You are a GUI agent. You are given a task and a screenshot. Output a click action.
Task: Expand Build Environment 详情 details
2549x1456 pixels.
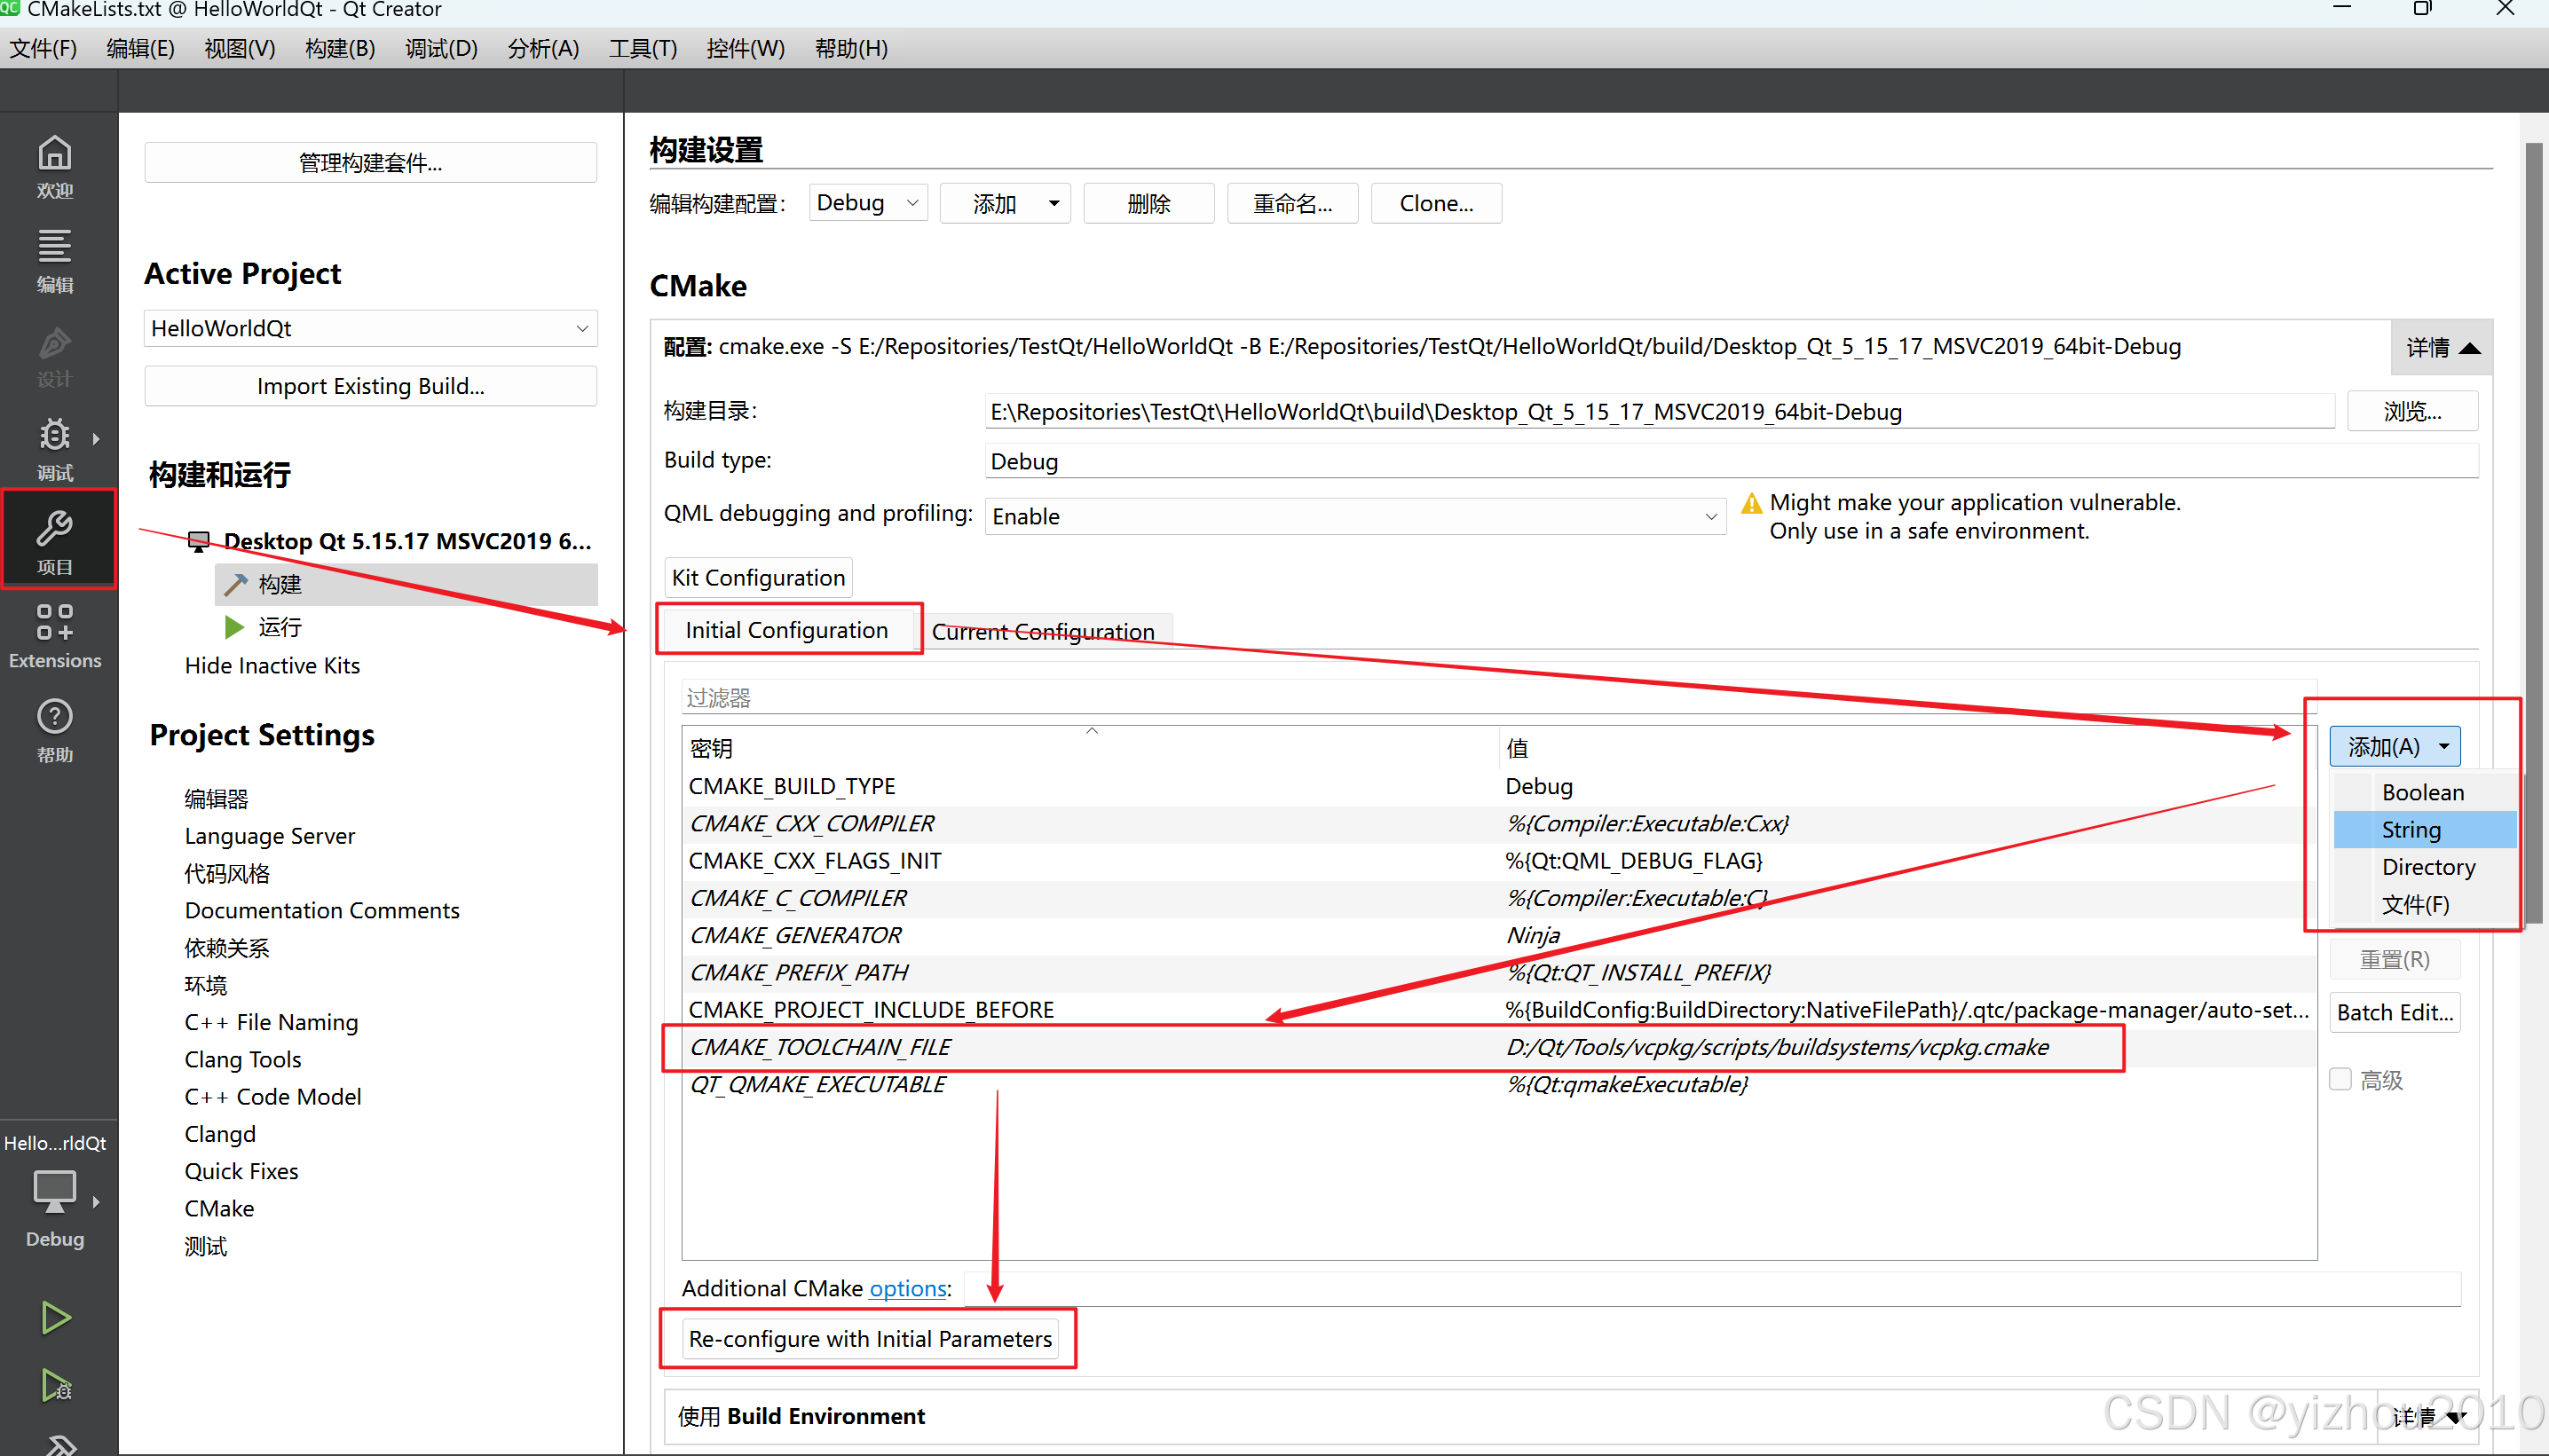point(2428,1416)
